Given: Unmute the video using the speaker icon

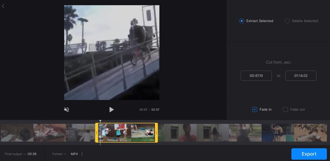Looking at the screenshot, I should click(67, 110).
